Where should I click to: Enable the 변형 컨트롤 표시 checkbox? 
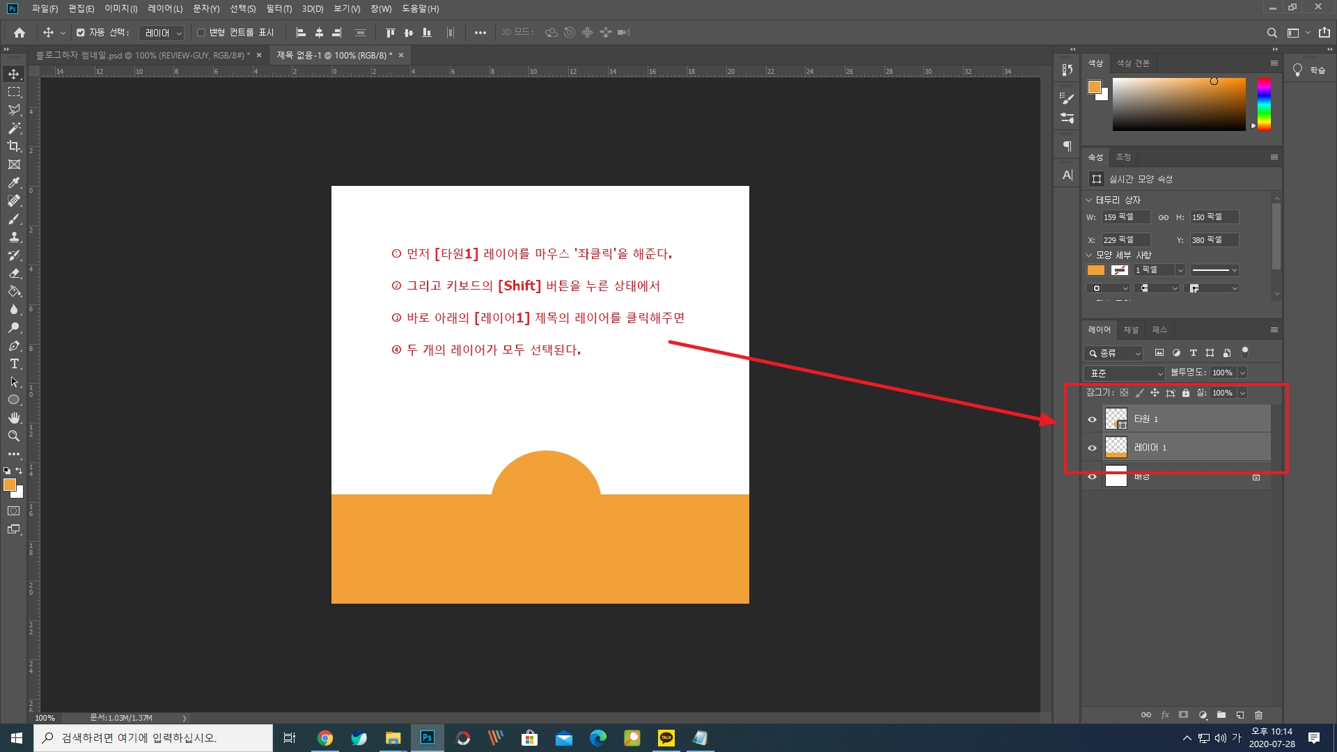201,33
